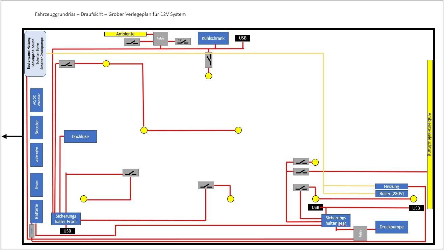The height and width of the screenshot is (250, 444).
Task: Click the Druckpumpe block
Action: [x=392, y=227]
